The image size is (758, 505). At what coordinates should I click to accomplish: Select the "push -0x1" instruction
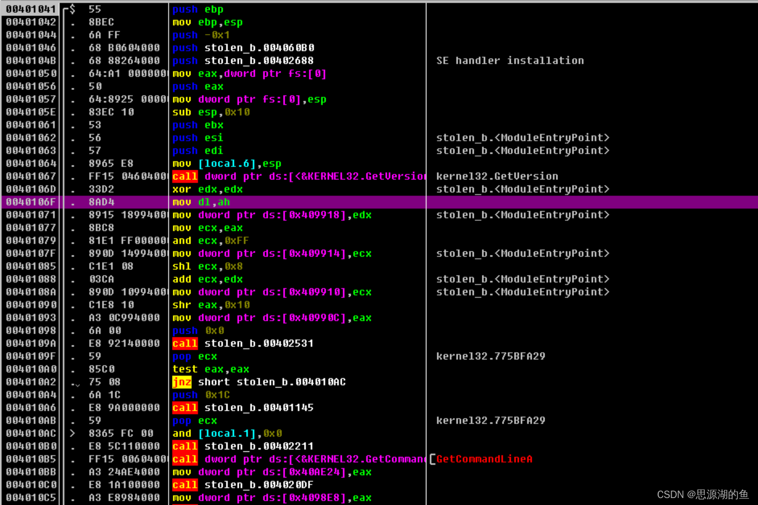(x=201, y=35)
